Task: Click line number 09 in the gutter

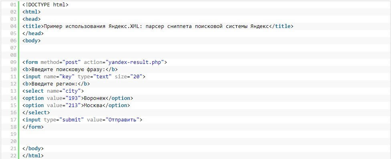Action: [x=14, y=62]
